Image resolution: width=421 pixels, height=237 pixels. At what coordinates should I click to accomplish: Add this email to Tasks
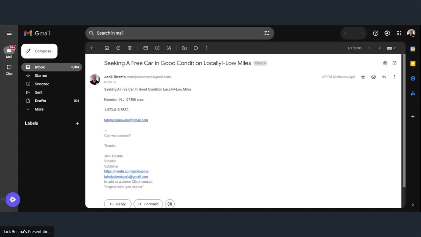tap(169, 48)
